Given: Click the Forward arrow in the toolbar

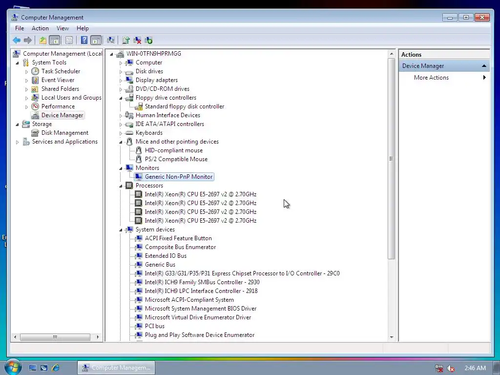Looking at the screenshot, I should click(28, 40).
